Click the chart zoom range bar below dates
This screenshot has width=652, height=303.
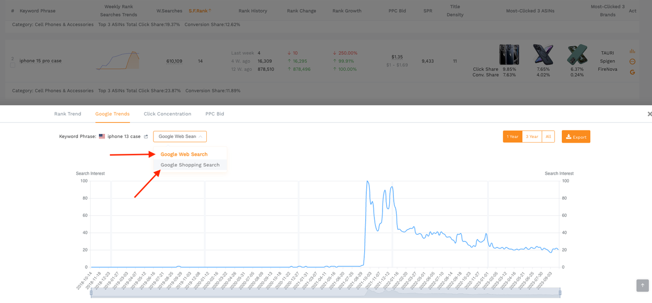point(325,293)
